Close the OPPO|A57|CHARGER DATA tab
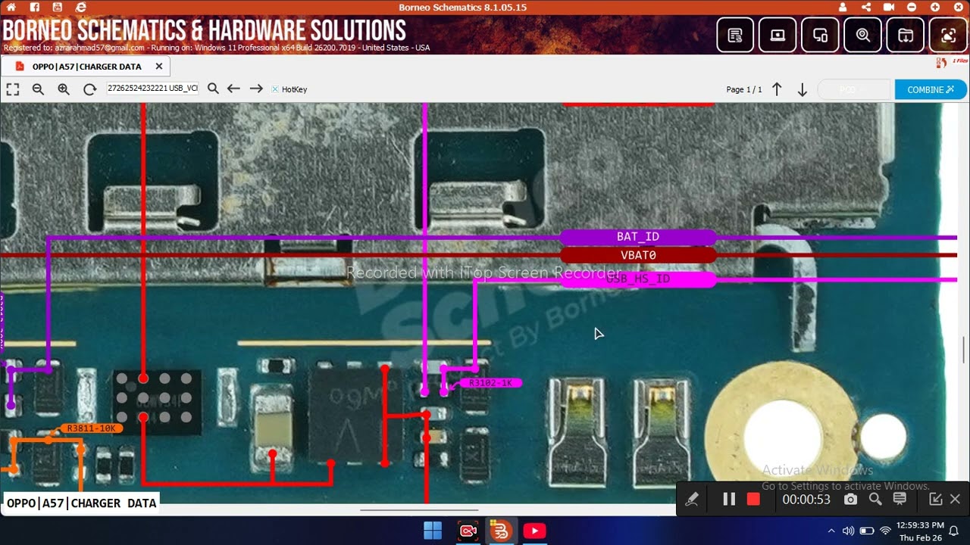This screenshot has width=970, height=545. [x=159, y=67]
